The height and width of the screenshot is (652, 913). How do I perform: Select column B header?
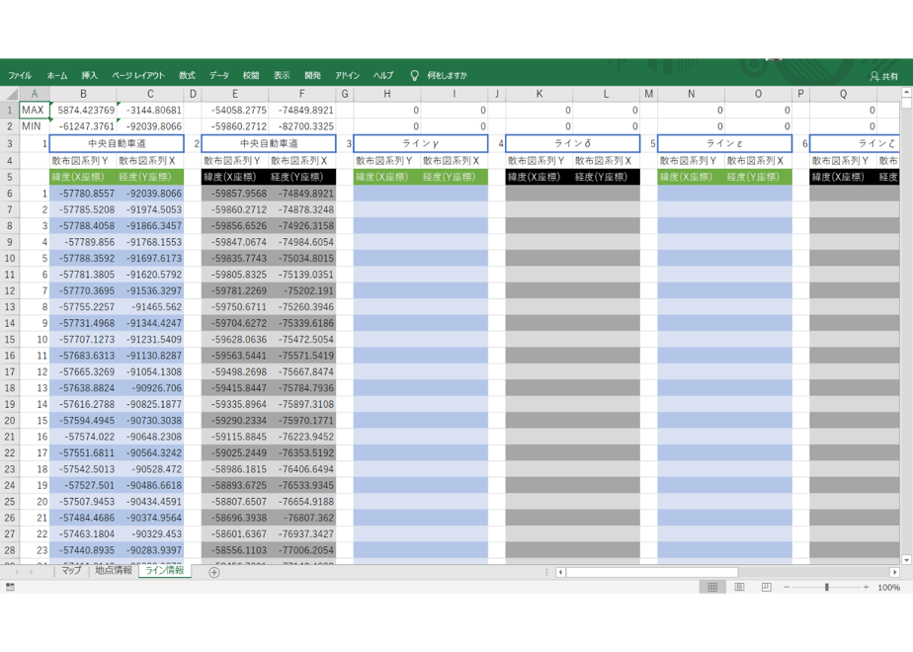83,94
